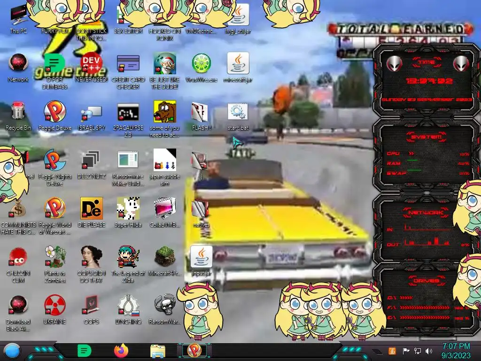Open the Plants vs Zombies shortcut

coord(55,264)
